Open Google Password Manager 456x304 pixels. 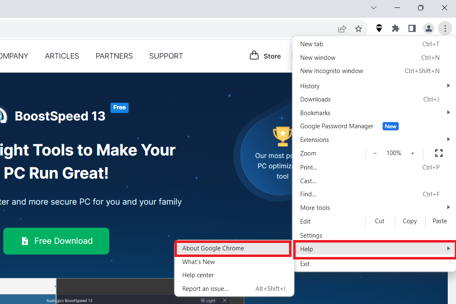(374, 126)
